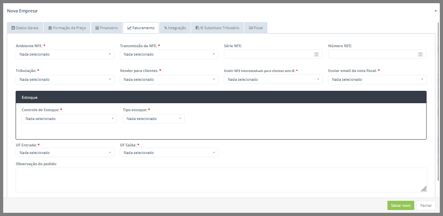Viewport: 443px width, 216px height.
Task: Switch to the Fiscal tab
Action: click(255, 28)
